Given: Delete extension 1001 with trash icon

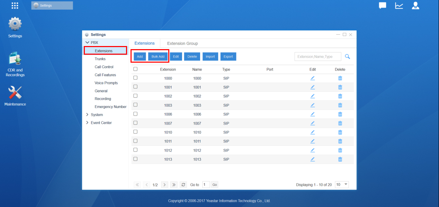Looking at the screenshot, I should pos(340,87).
